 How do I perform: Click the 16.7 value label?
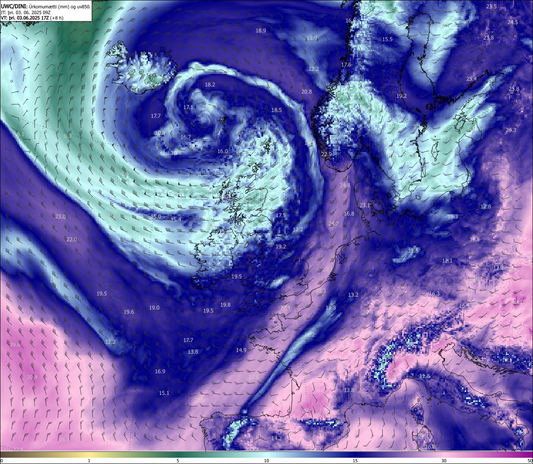[x=186, y=137]
